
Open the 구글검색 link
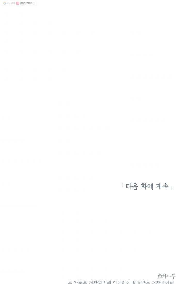[11, 3]
